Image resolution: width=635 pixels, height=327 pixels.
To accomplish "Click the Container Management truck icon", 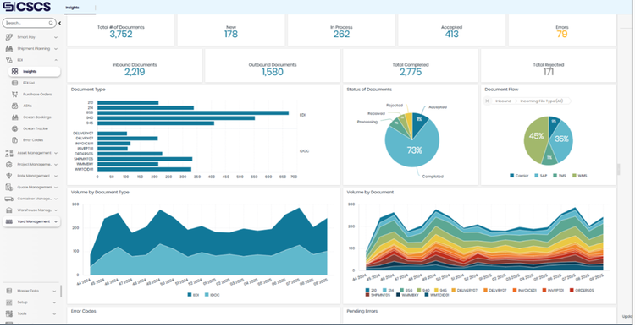I will [9, 199].
